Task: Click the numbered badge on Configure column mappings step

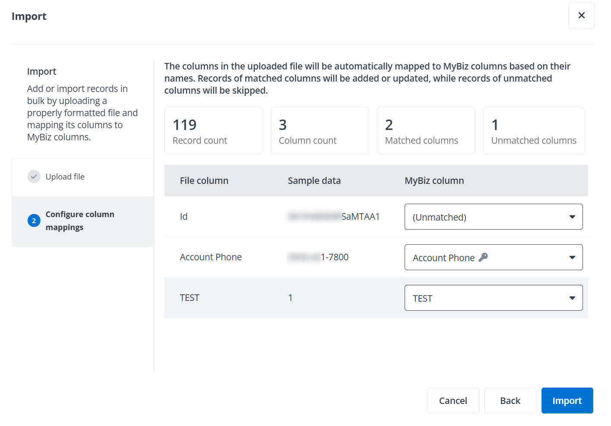Action: (34, 221)
